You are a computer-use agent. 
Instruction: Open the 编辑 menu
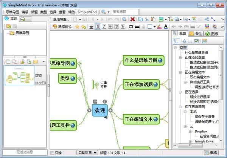click(25, 12)
